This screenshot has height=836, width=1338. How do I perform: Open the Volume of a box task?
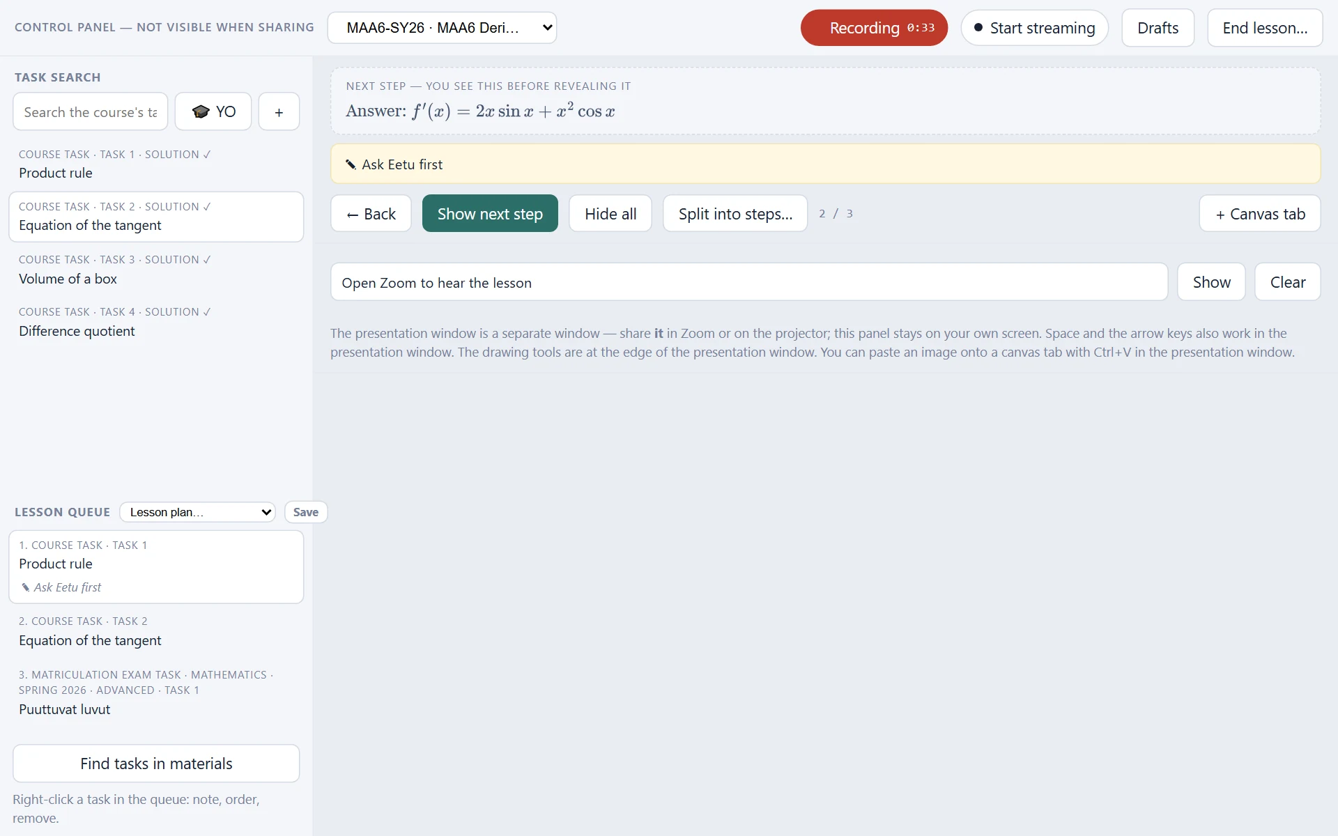pyautogui.click(x=156, y=270)
